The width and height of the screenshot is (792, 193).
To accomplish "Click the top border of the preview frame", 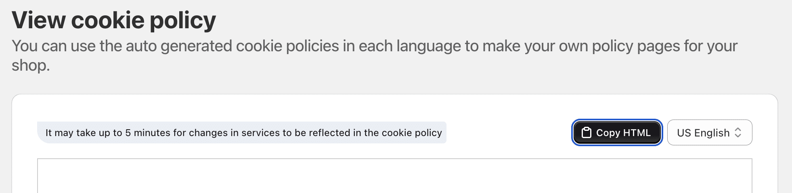I will pos(395,159).
